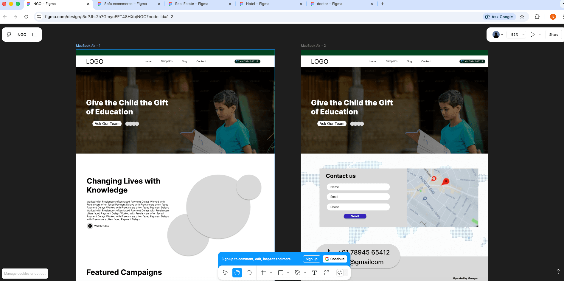The width and height of the screenshot is (564, 281).
Task: Toggle Dev Mode code switch
Action: pos(342,273)
